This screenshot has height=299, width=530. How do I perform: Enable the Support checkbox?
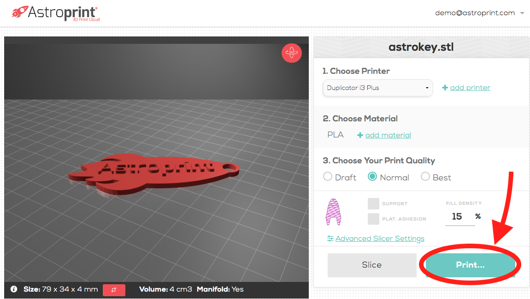pos(373,203)
